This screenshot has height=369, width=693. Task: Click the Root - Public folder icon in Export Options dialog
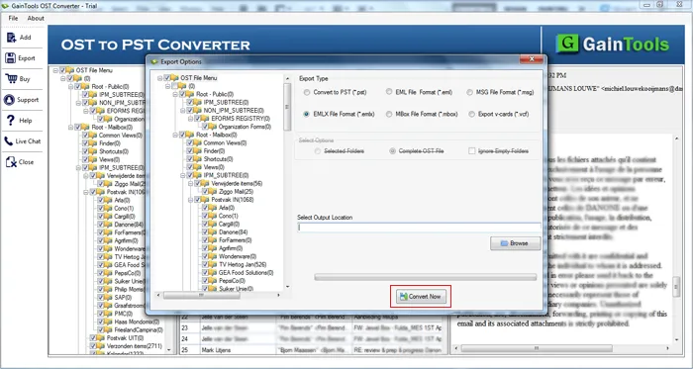click(190, 94)
